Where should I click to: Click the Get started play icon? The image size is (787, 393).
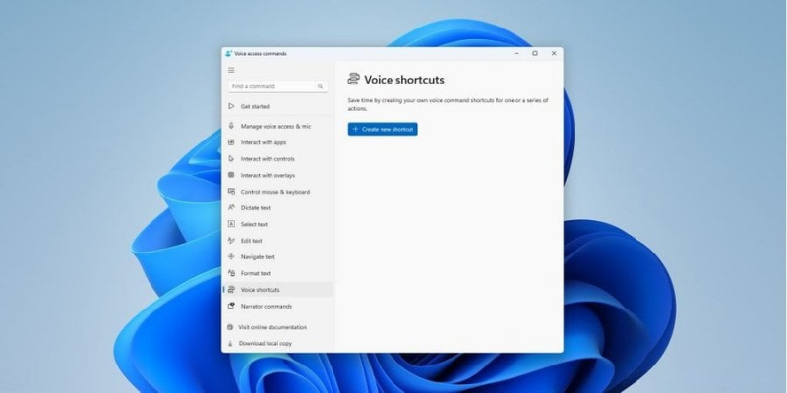click(x=231, y=106)
